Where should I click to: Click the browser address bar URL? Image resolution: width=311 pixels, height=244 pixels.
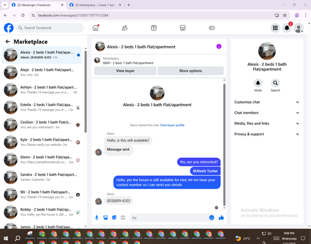click(x=73, y=16)
